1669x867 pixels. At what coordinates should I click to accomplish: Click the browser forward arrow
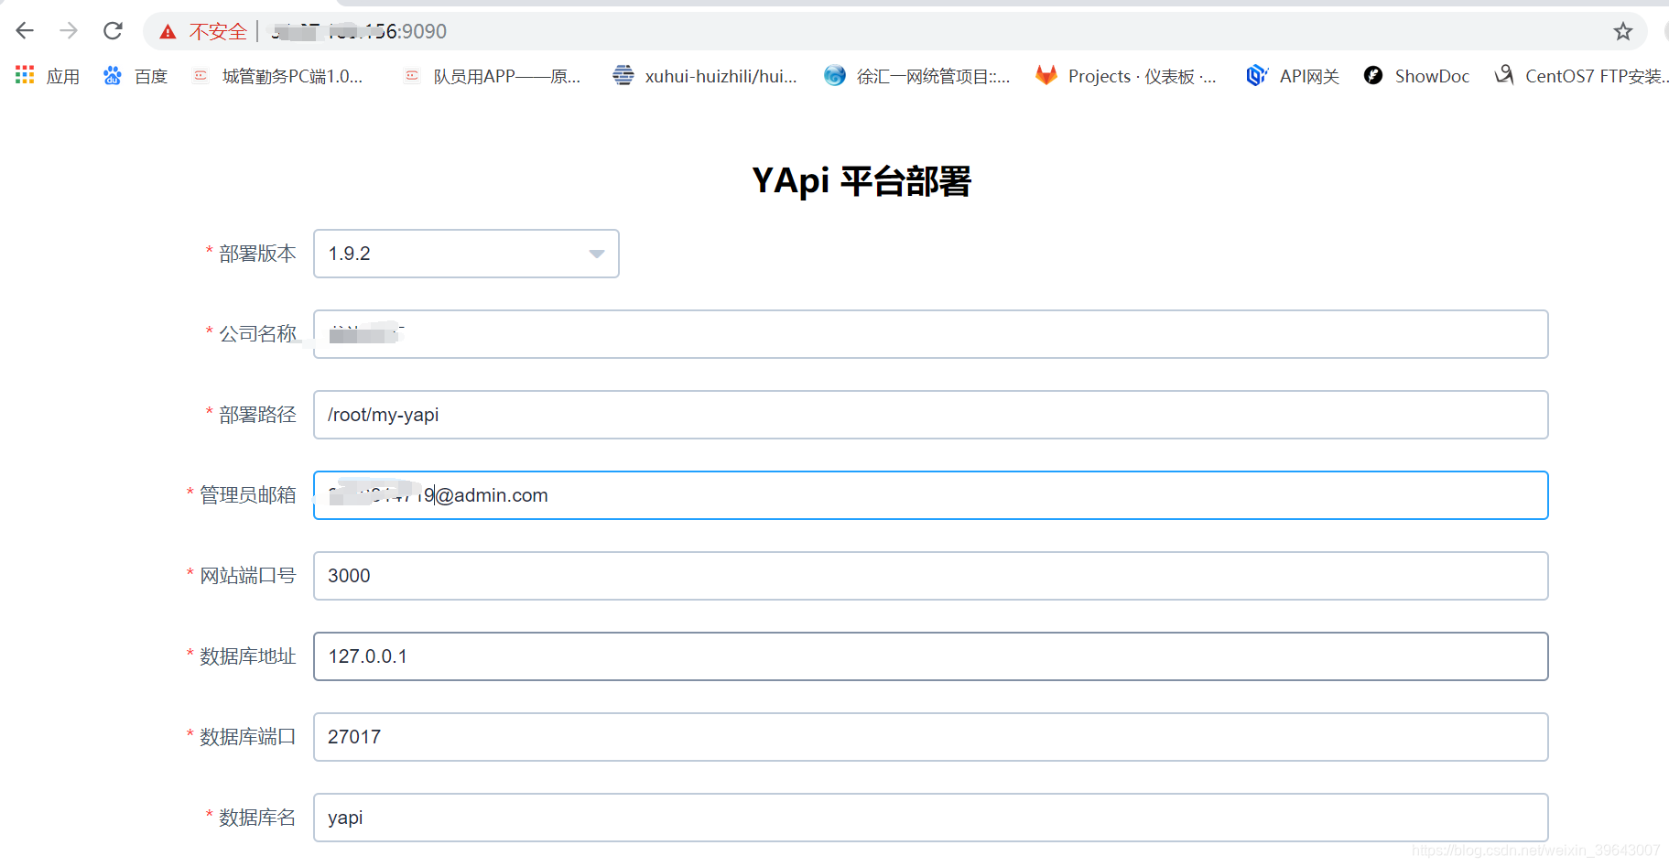click(68, 30)
